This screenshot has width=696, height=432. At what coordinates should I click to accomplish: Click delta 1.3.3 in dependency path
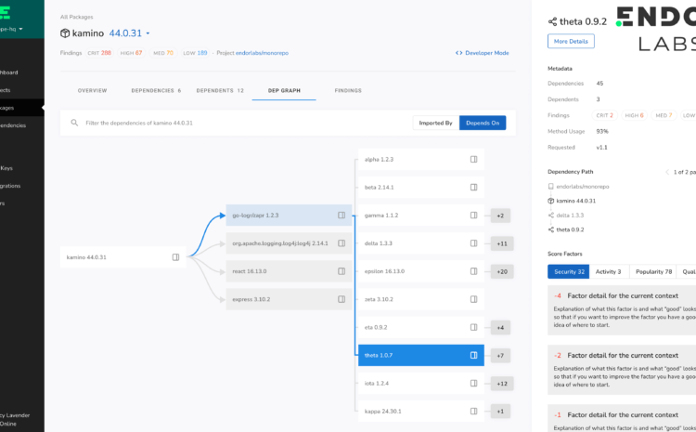click(x=570, y=216)
